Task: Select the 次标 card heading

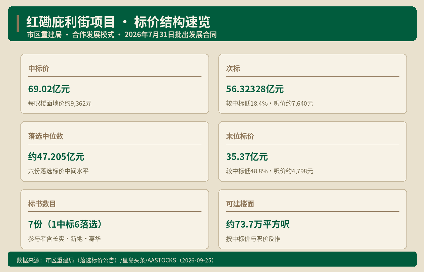Action: point(233,68)
